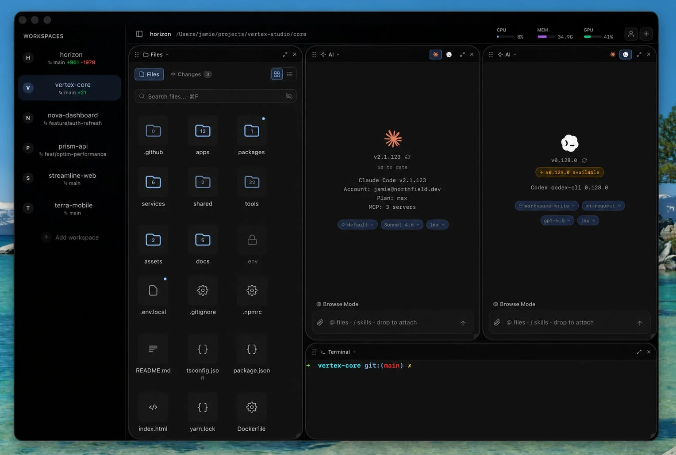Select the horizon workspace

click(69, 58)
